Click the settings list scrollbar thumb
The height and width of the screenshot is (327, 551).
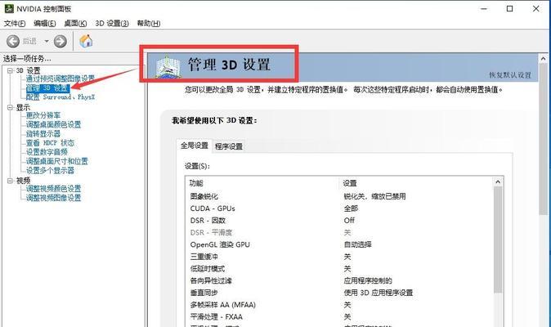tap(498, 240)
